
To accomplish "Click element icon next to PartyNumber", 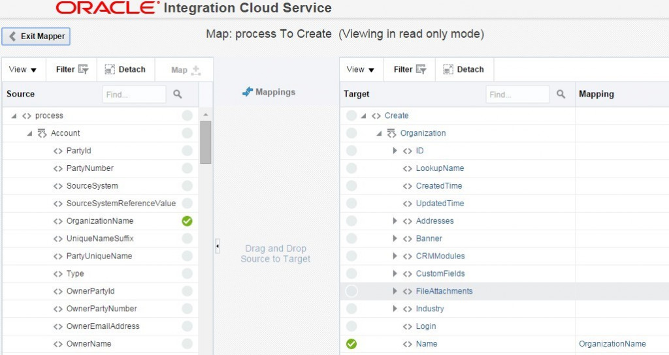I will pos(58,168).
